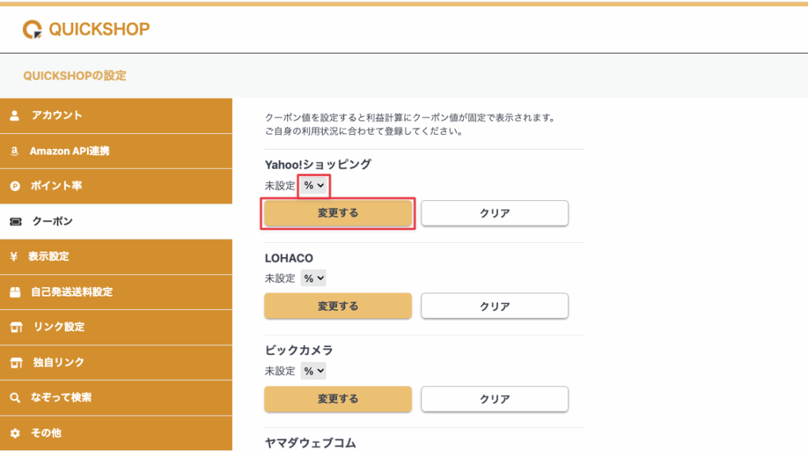808x451 pixels.
Task: Expand ビックカメラ % unit dropdown
Action: [x=313, y=371]
